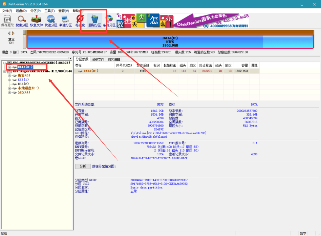Screen dimensions: 321x236
Task: Click the 卷标 column header
Action: [94, 66]
